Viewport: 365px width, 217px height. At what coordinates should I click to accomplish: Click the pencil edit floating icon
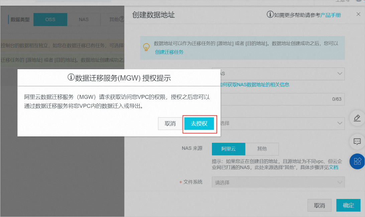click(x=357, y=118)
